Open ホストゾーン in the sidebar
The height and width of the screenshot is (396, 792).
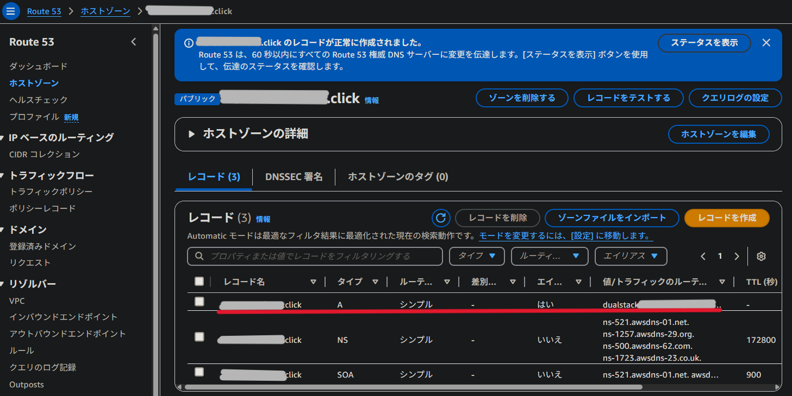[34, 83]
